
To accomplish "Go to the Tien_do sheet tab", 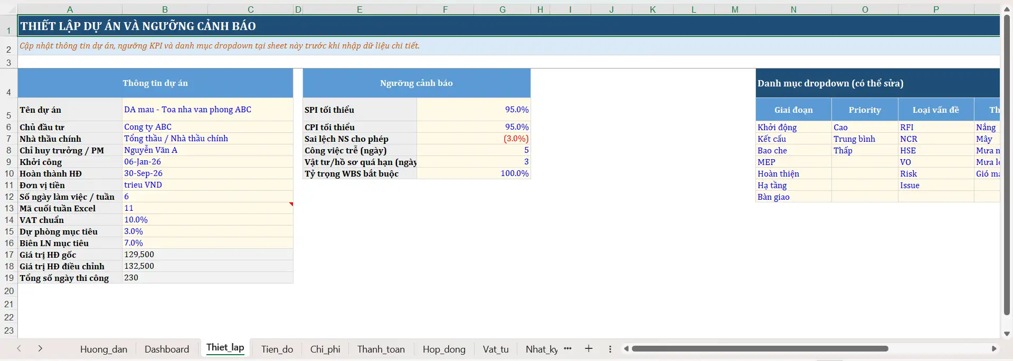I will (277, 349).
